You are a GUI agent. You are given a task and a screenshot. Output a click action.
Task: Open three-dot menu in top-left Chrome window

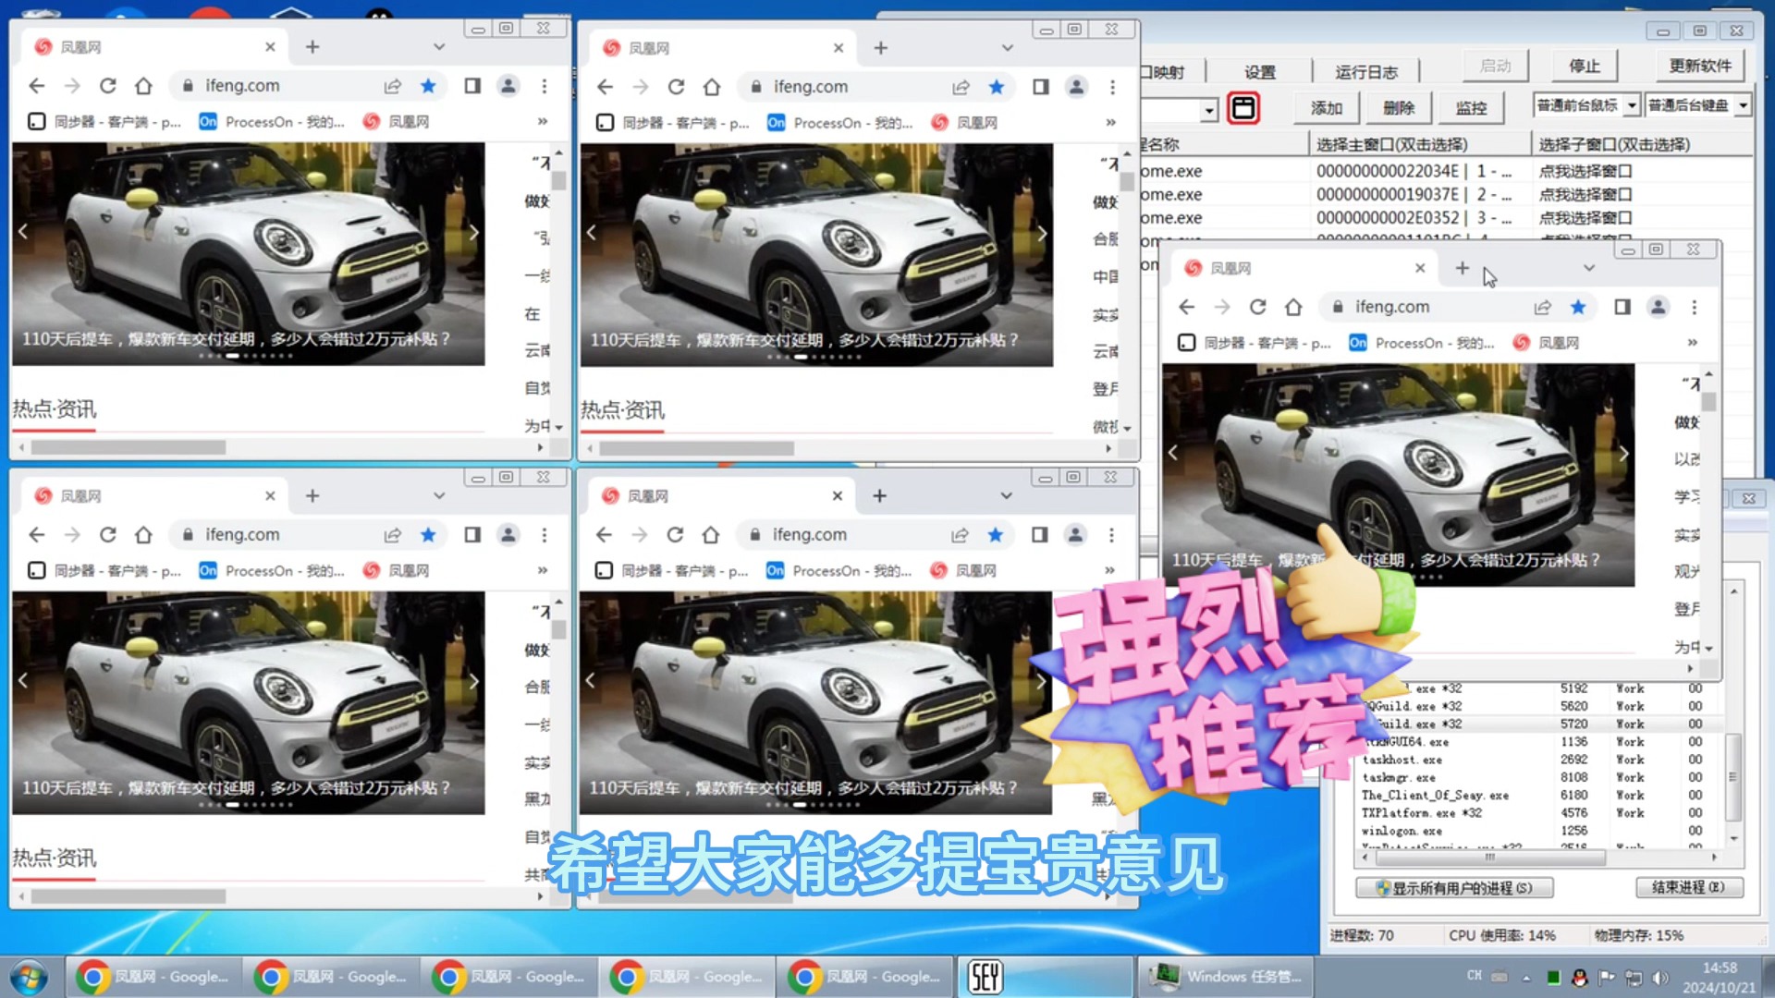[x=545, y=86]
